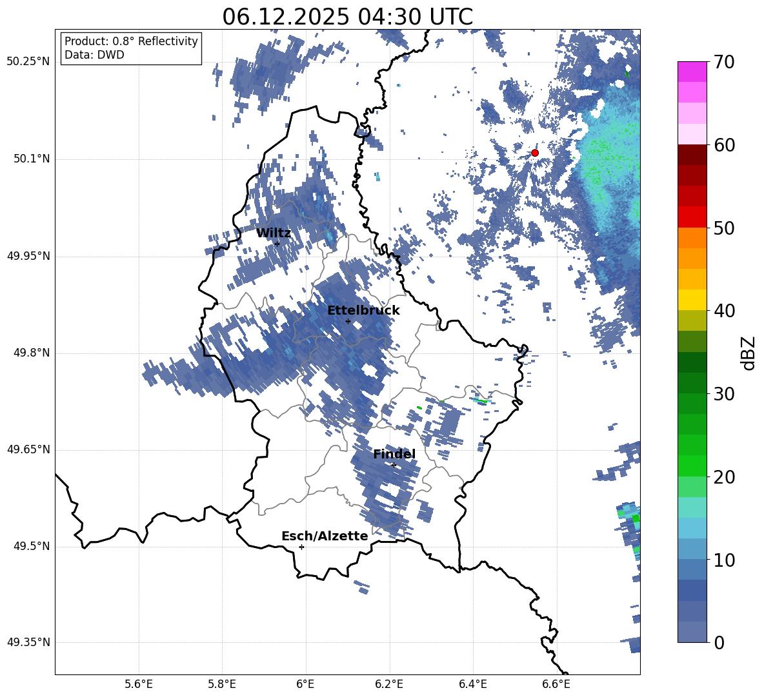Click the 5.6°E longitude label
Image resolution: width=764 pixels, height=697 pixels.
point(139,684)
